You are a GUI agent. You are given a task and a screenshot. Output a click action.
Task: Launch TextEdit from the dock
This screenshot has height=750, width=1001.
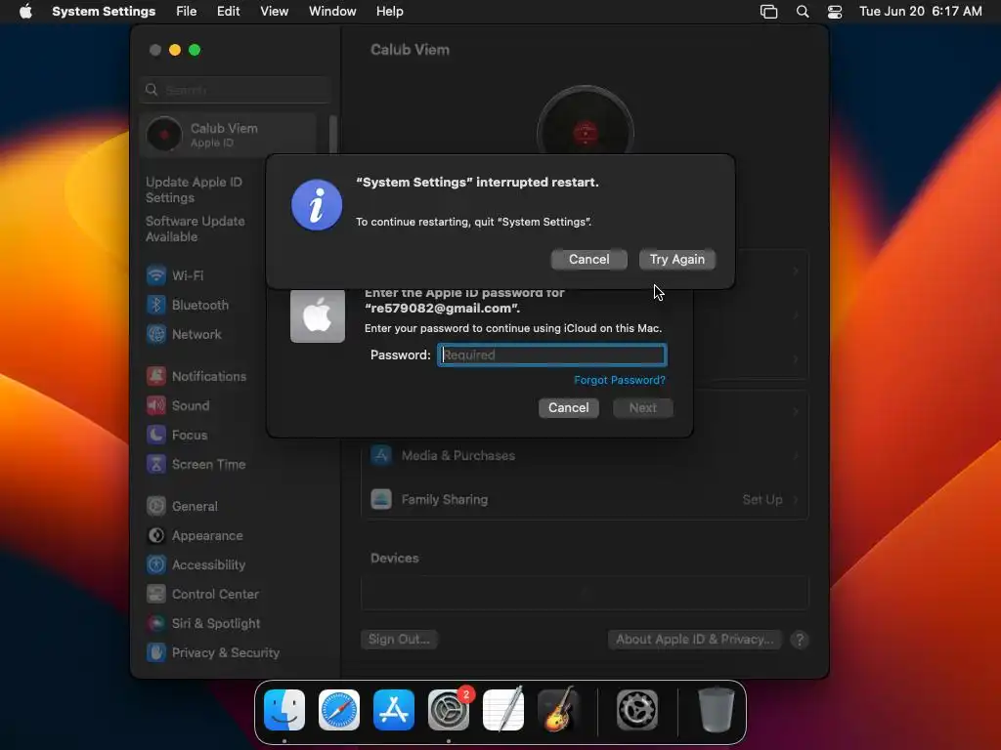(x=503, y=710)
